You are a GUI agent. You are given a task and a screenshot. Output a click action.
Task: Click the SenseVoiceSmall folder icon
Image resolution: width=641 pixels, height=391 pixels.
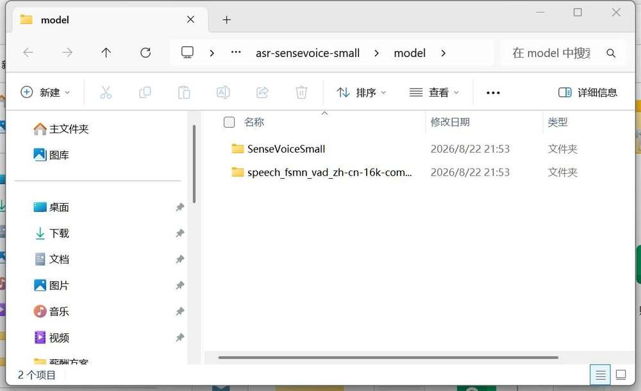tap(238, 149)
